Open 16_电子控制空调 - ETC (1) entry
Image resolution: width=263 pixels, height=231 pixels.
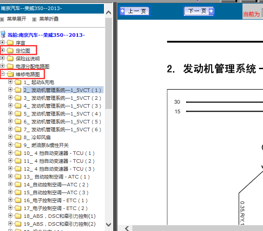56,200
